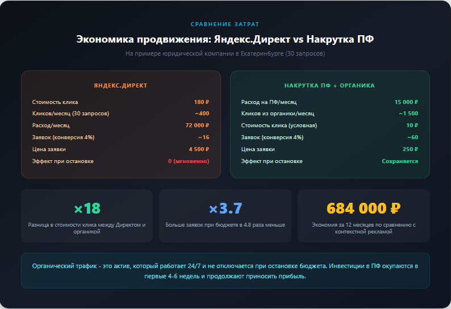451x309 pixels.
Task: Click the 'Стоимость клика (условная)' label
Action: click(x=279, y=126)
